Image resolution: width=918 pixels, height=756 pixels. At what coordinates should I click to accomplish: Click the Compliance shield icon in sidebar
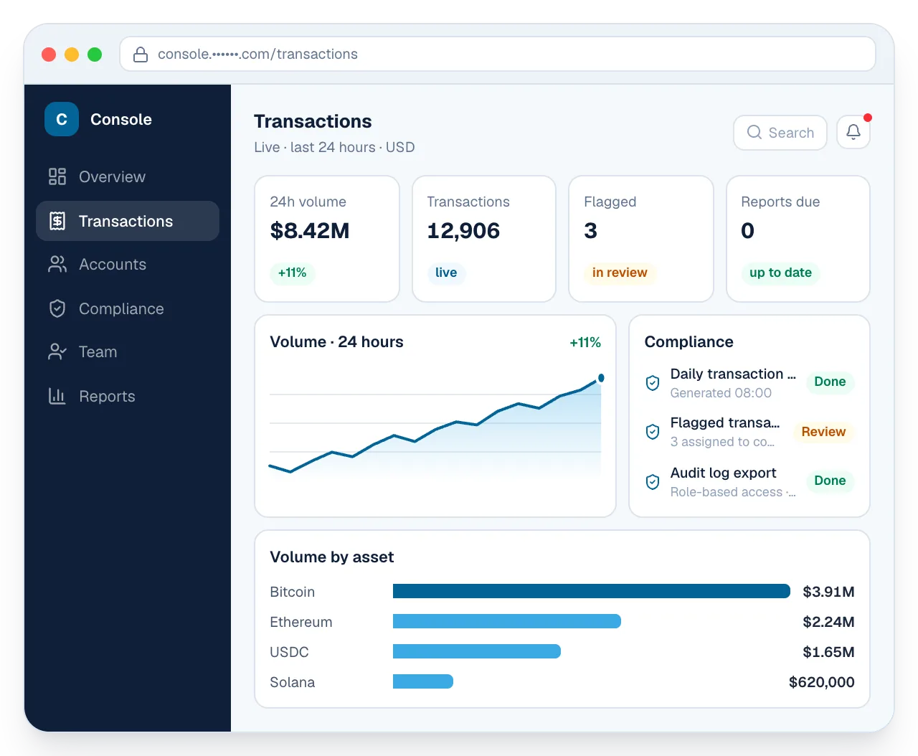(57, 308)
